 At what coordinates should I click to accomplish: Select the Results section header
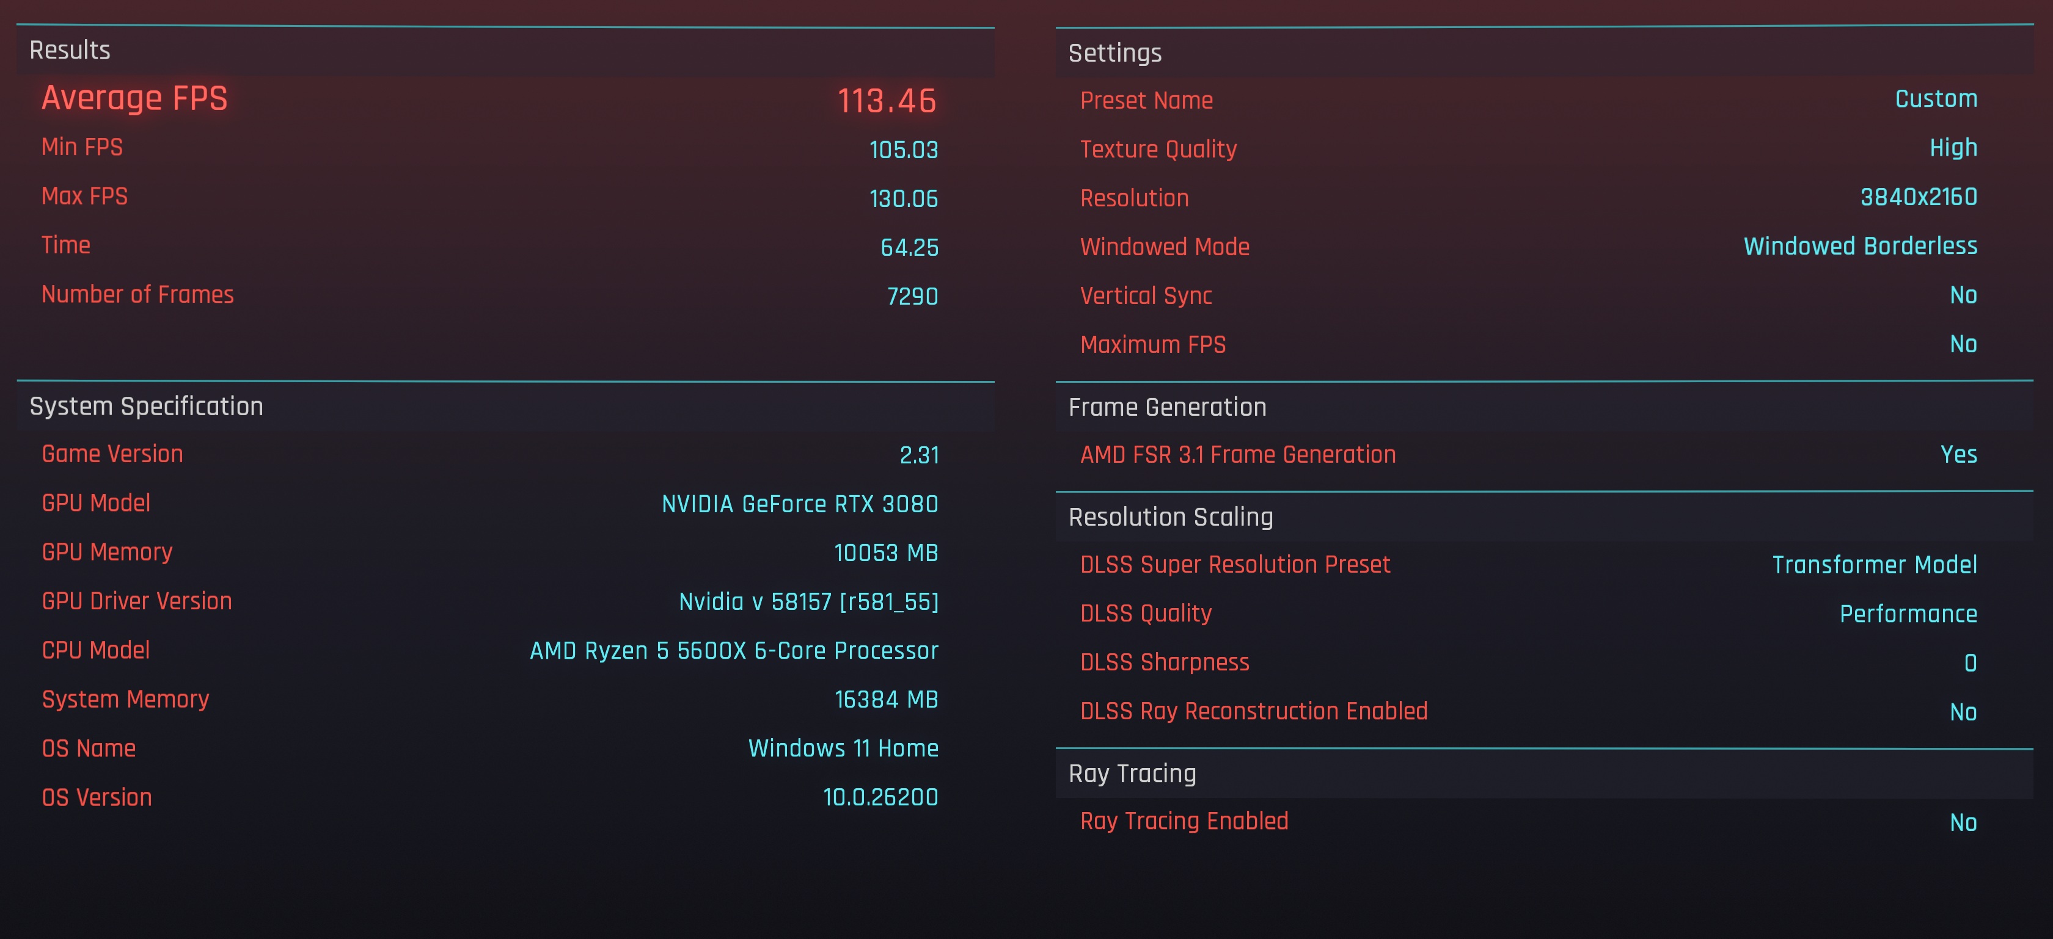pos(70,50)
